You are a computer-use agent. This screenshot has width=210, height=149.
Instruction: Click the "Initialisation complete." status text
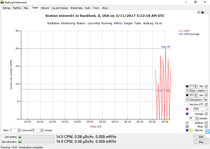click(x=31, y=147)
